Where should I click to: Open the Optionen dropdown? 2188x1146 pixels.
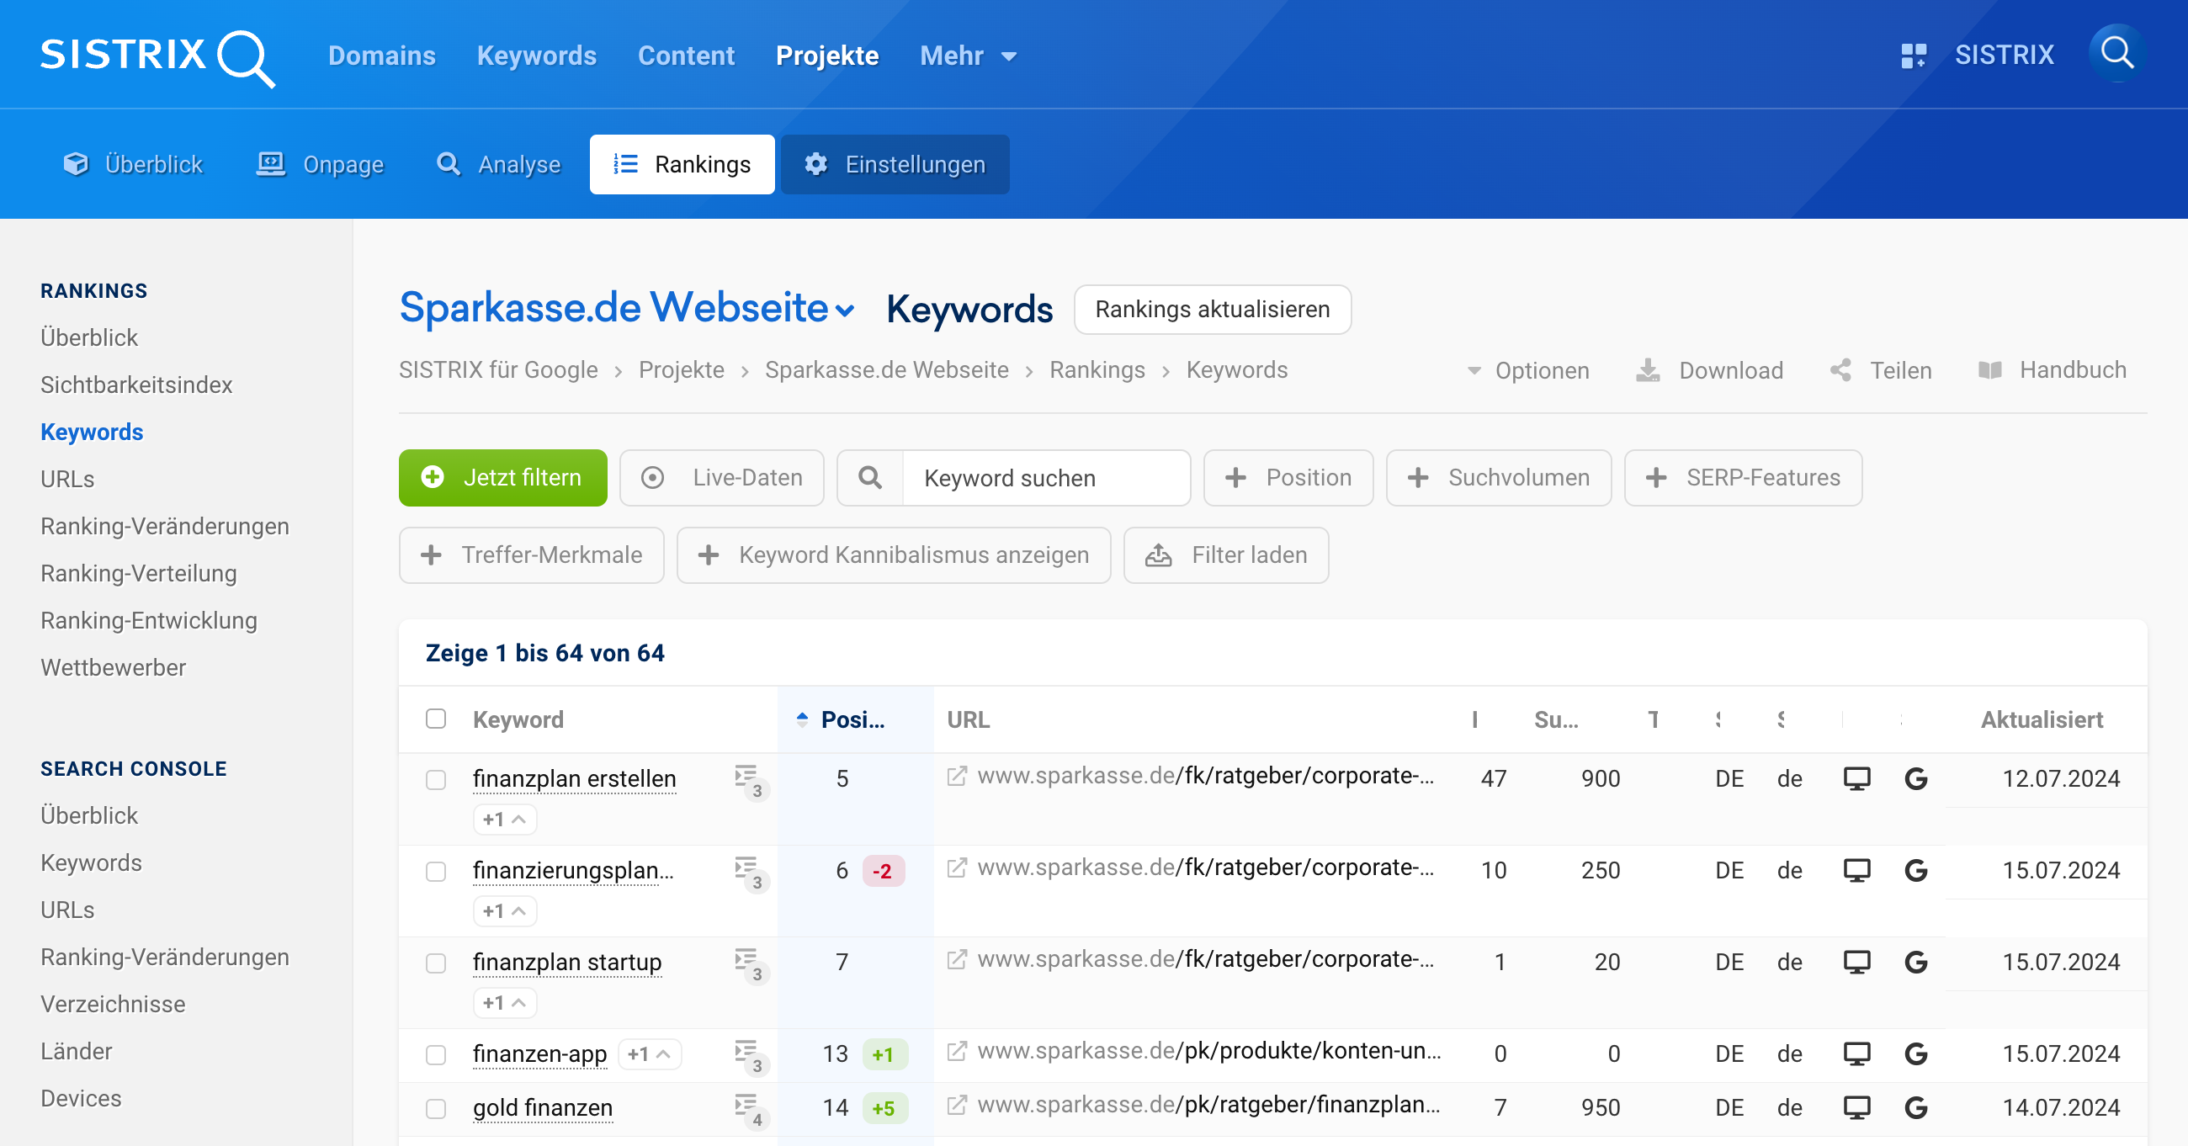coord(1528,370)
